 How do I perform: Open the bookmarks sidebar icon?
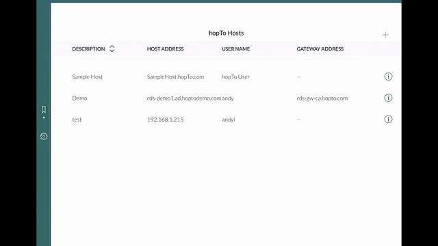pyautogui.click(x=44, y=109)
